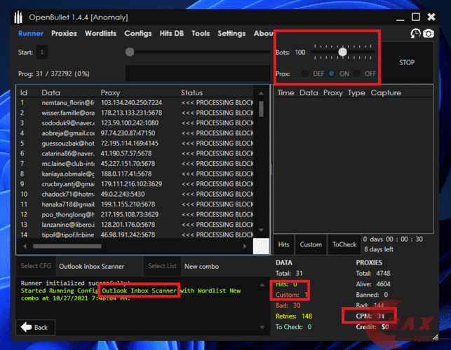Show the ToCheck results list
Screen dimensions: 451x350
tap(344, 244)
